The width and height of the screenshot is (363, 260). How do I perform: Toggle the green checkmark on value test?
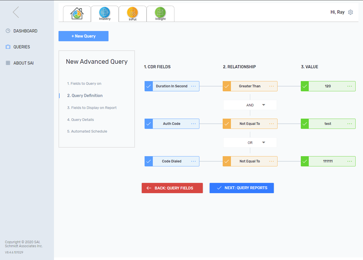pos(305,124)
